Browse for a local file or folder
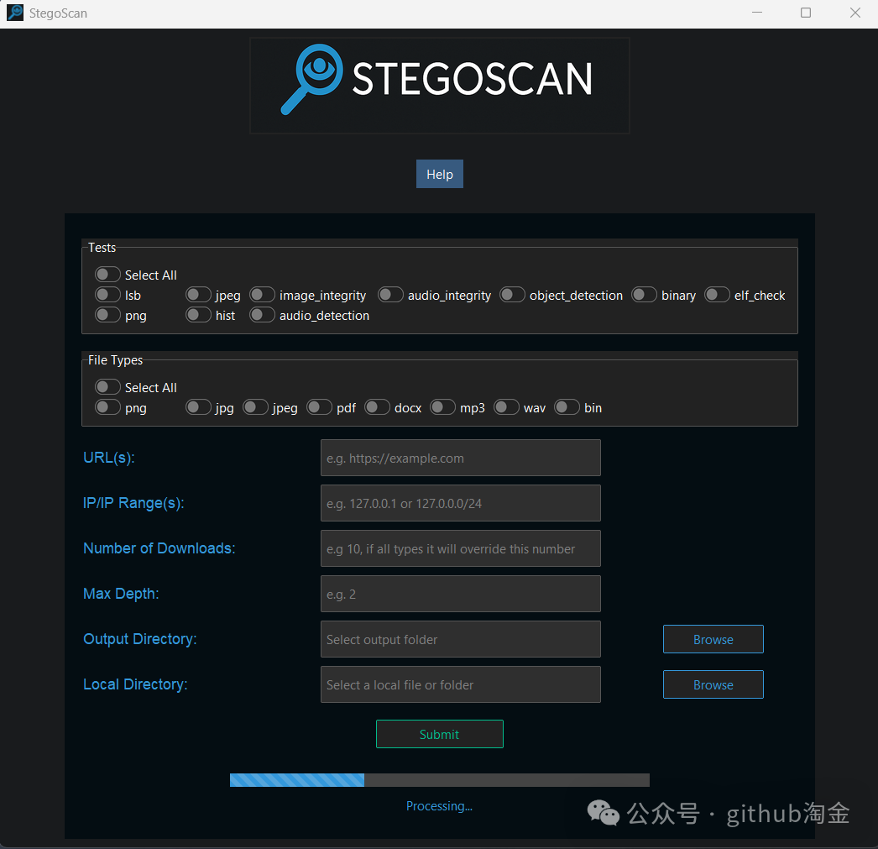This screenshot has height=849, width=878. (x=713, y=684)
